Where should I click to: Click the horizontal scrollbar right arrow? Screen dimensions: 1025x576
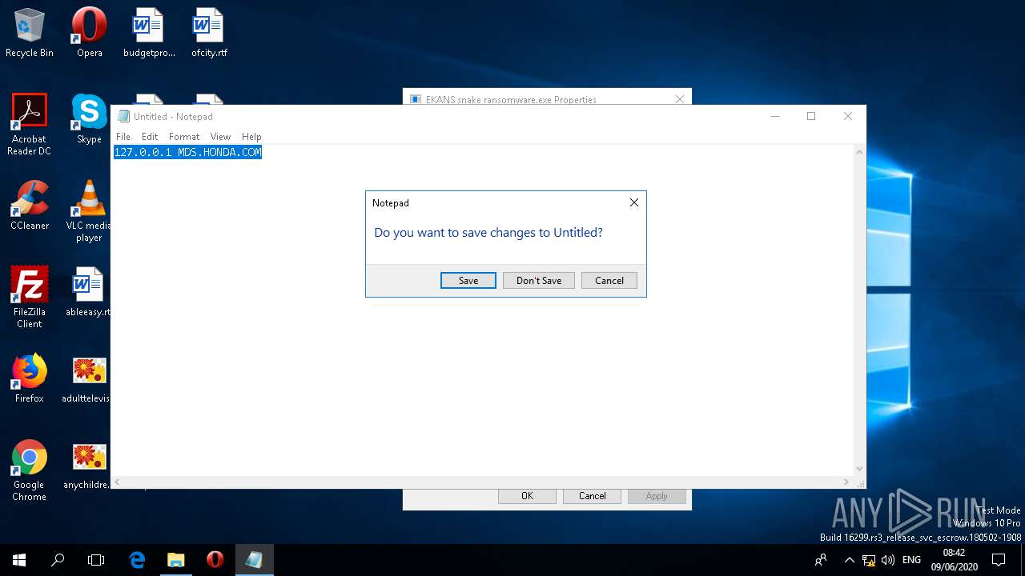[846, 482]
